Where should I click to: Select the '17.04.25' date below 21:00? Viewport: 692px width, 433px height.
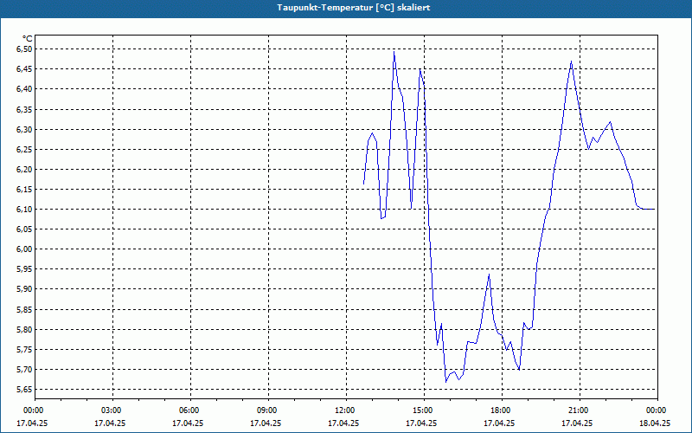577,423
